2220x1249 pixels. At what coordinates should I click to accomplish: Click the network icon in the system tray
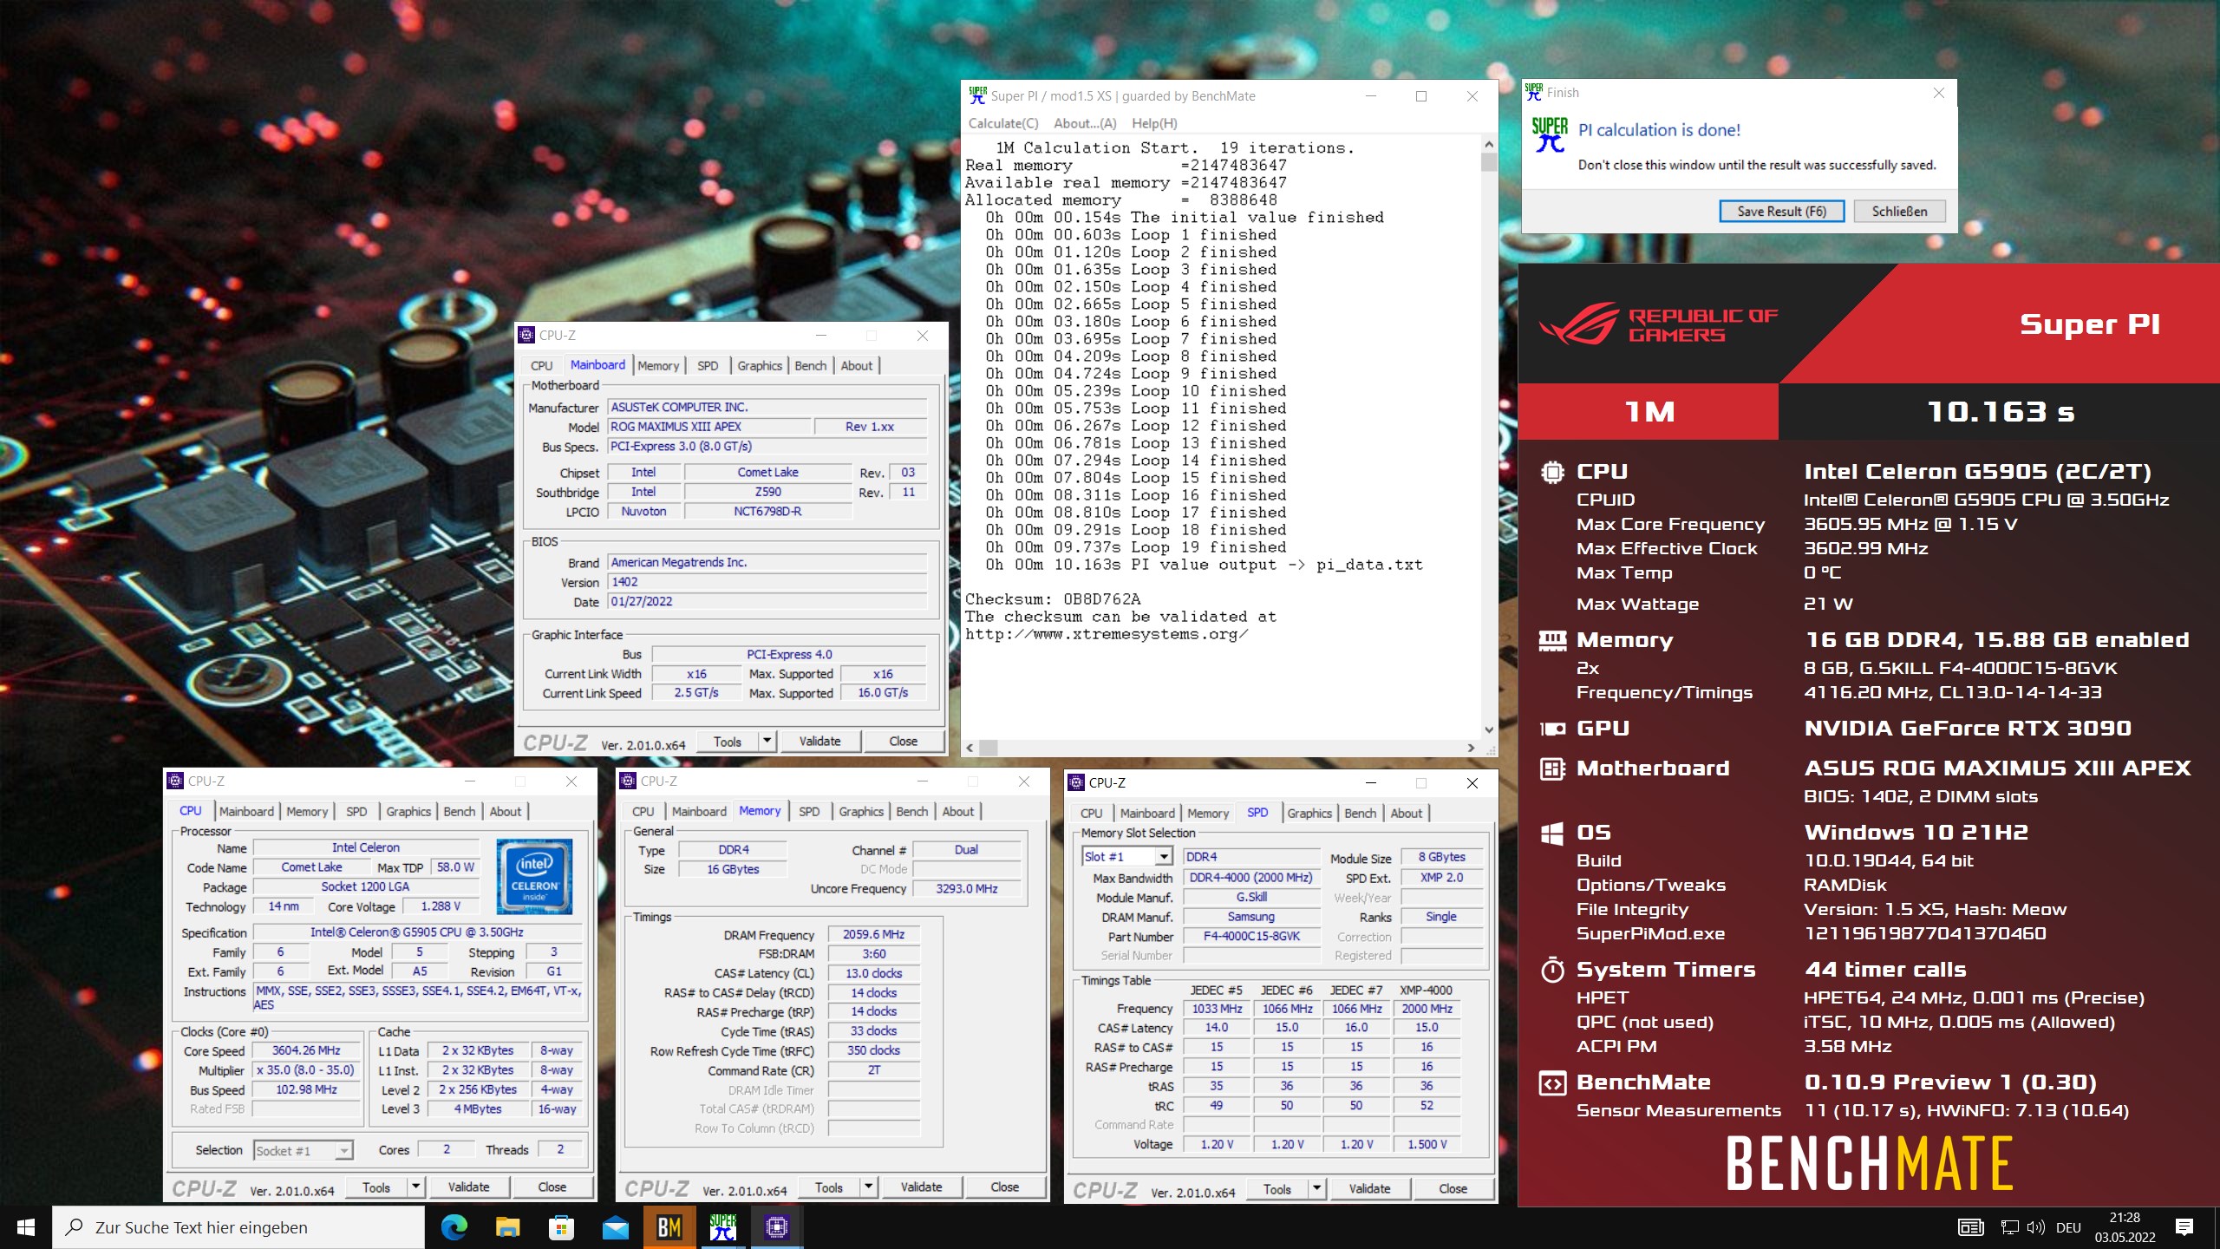(x=2009, y=1227)
